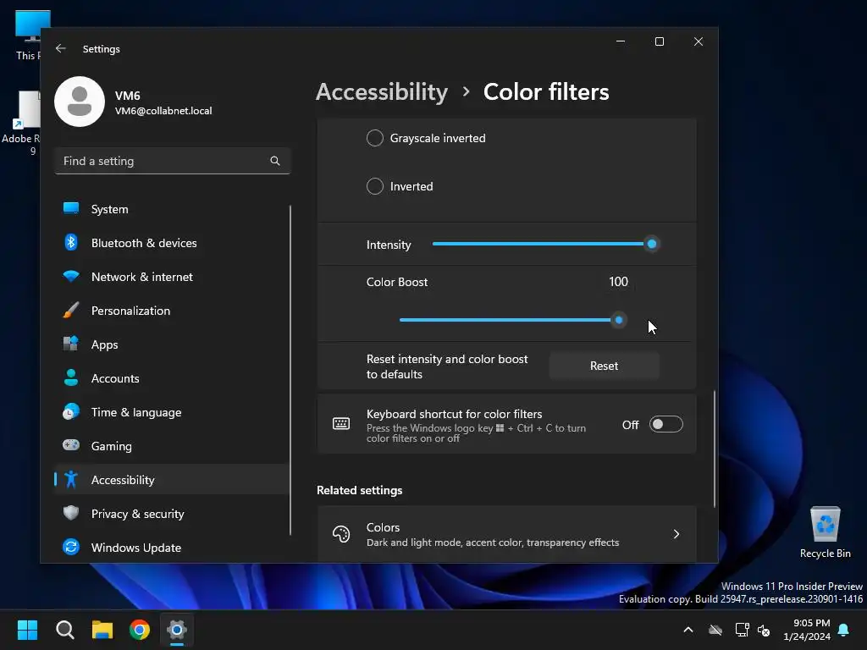The width and height of the screenshot is (867, 650).
Task: Open System settings category
Action: click(172, 209)
